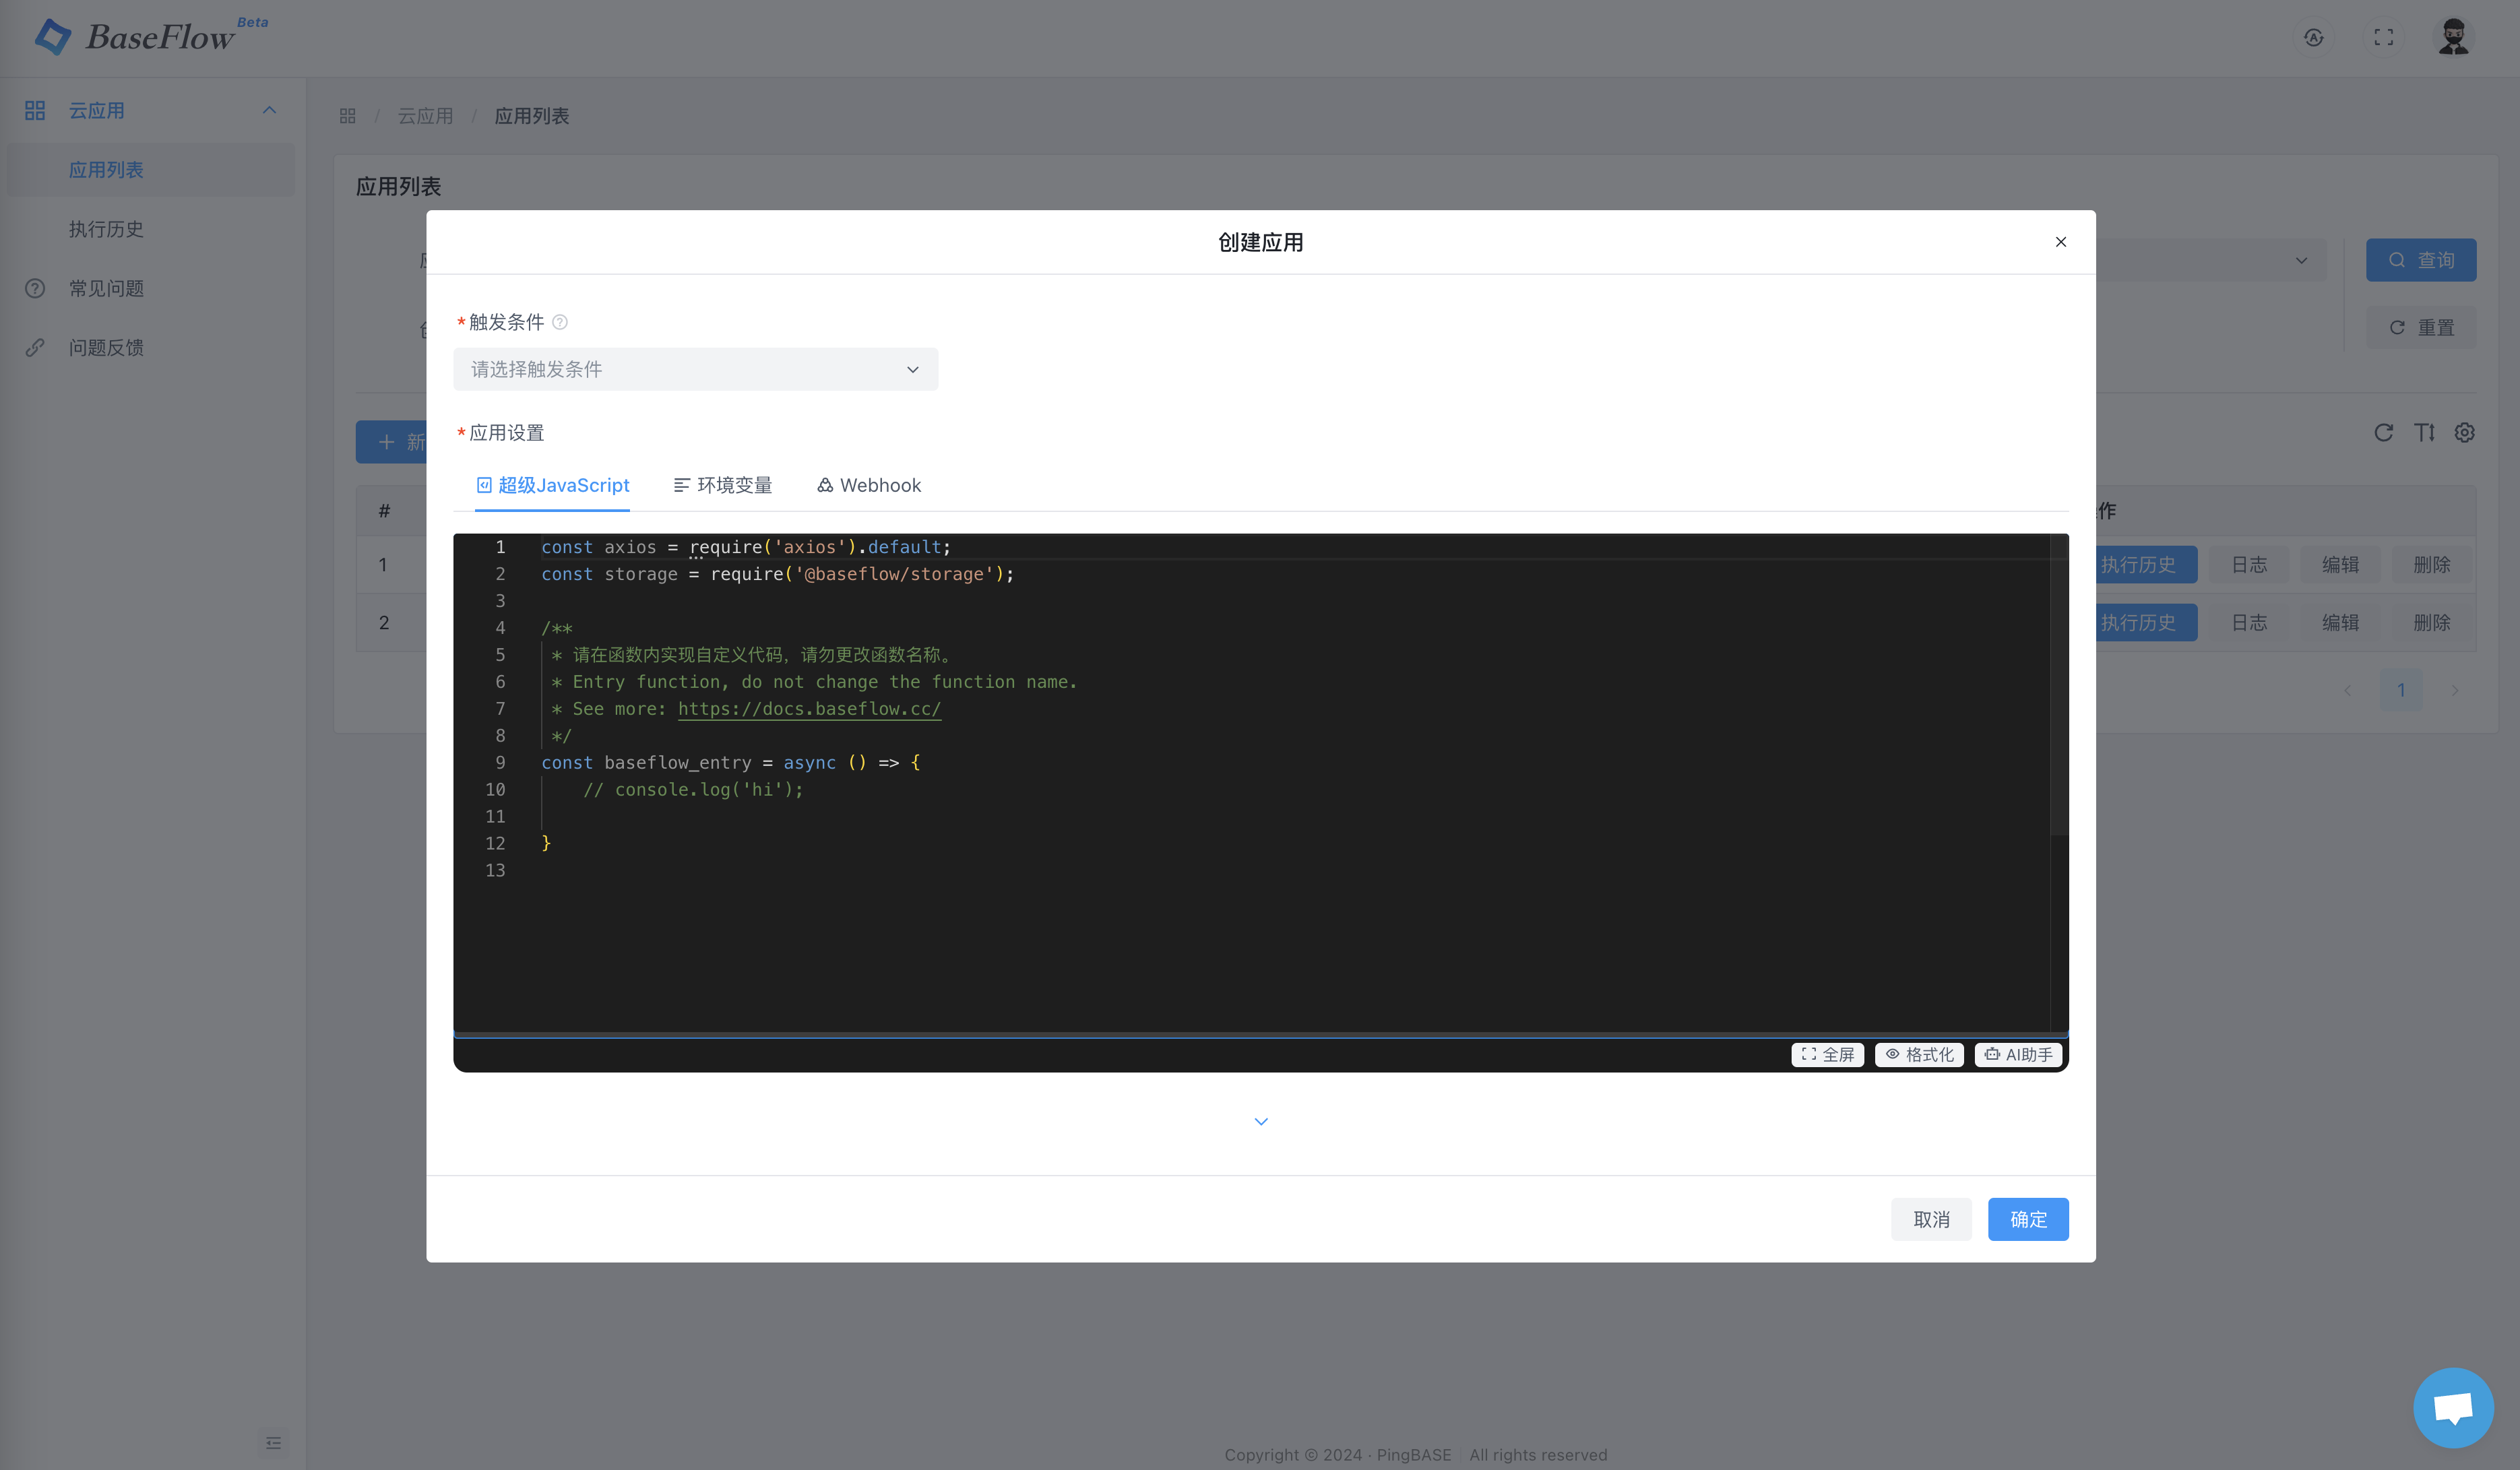Open the table density icon
Screen dimensions: 2520x1470
pyautogui.click(x=2424, y=433)
